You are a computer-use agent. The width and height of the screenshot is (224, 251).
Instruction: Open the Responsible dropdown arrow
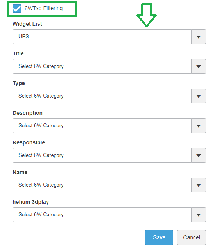tap(199, 155)
